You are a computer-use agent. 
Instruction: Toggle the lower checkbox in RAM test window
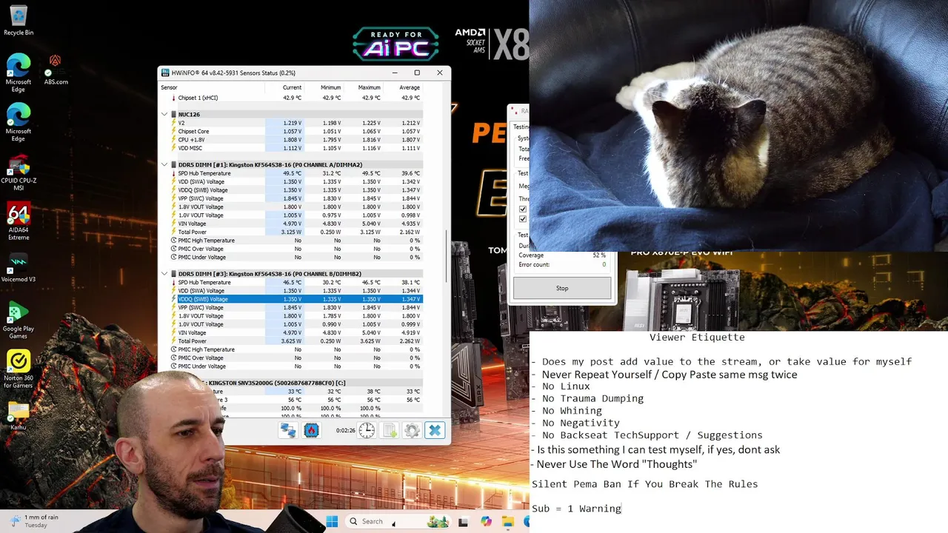tap(523, 219)
